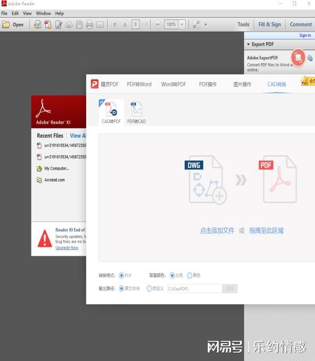The image size is (315, 361).
Task: Open the Comment pane
Action: (301, 24)
